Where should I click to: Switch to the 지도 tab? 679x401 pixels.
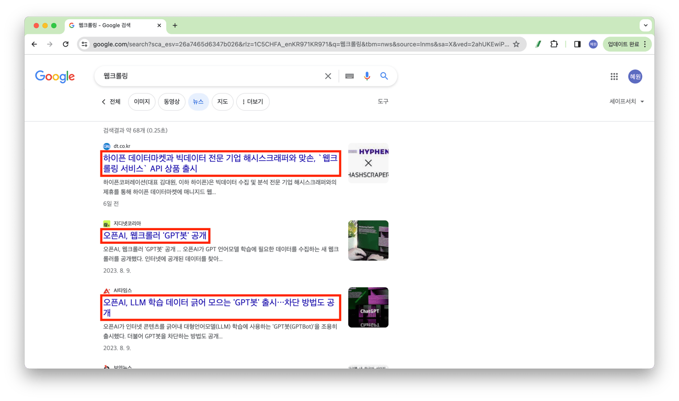point(223,102)
